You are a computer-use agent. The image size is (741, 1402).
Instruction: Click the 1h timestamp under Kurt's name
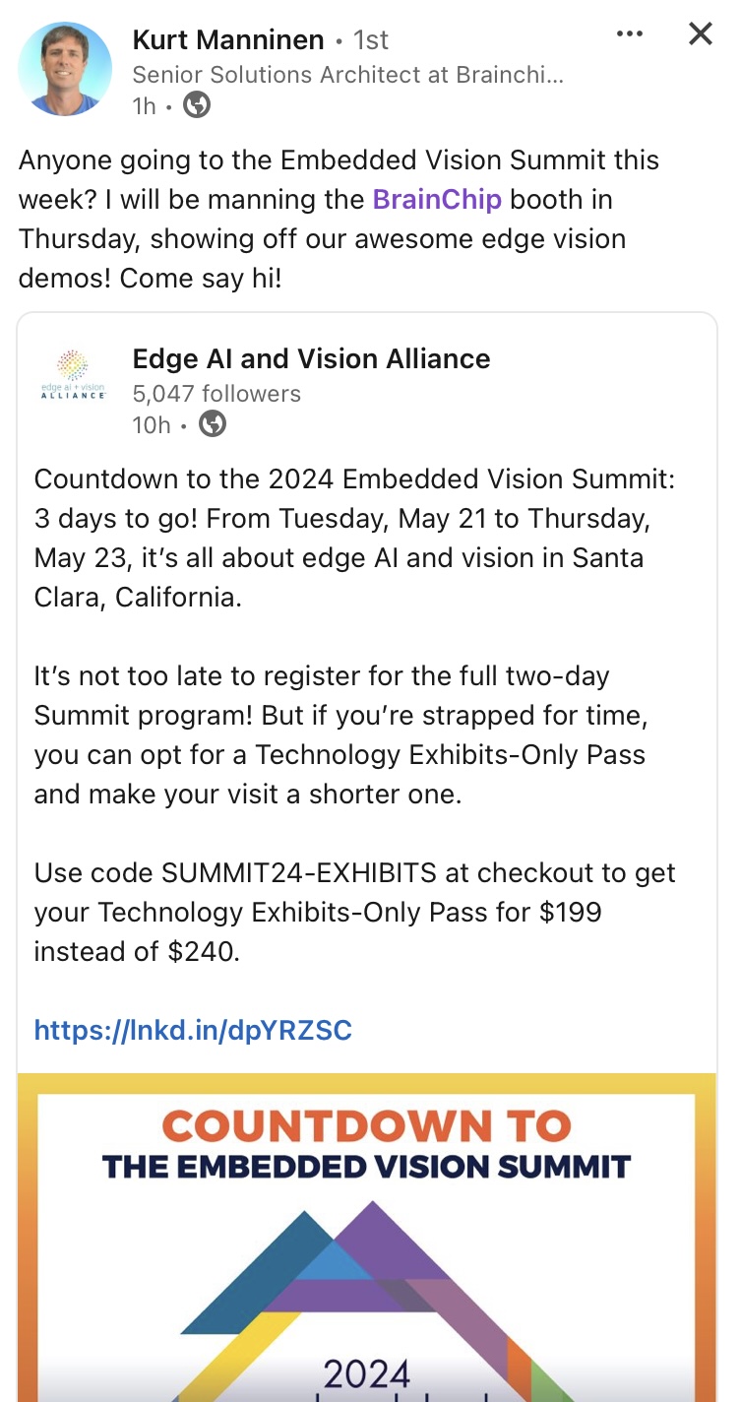coord(145,105)
